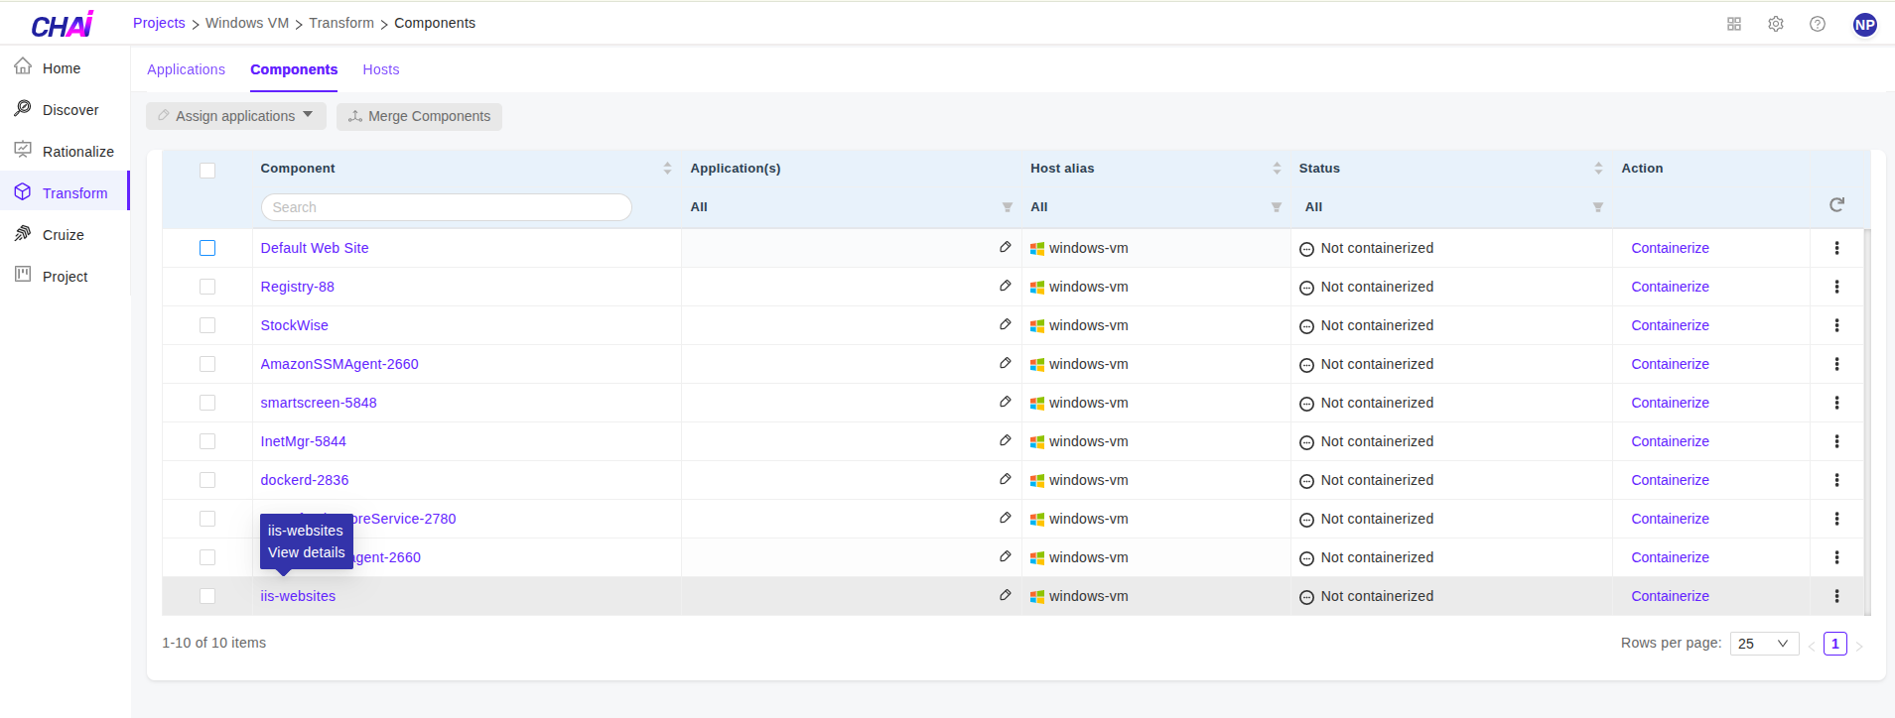The height and width of the screenshot is (718, 1895).
Task: Edit applications for Default Web Site
Action: coord(1005,247)
